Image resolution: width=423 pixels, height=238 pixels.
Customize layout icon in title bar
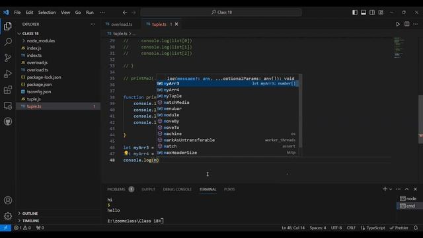coord(381,13)
